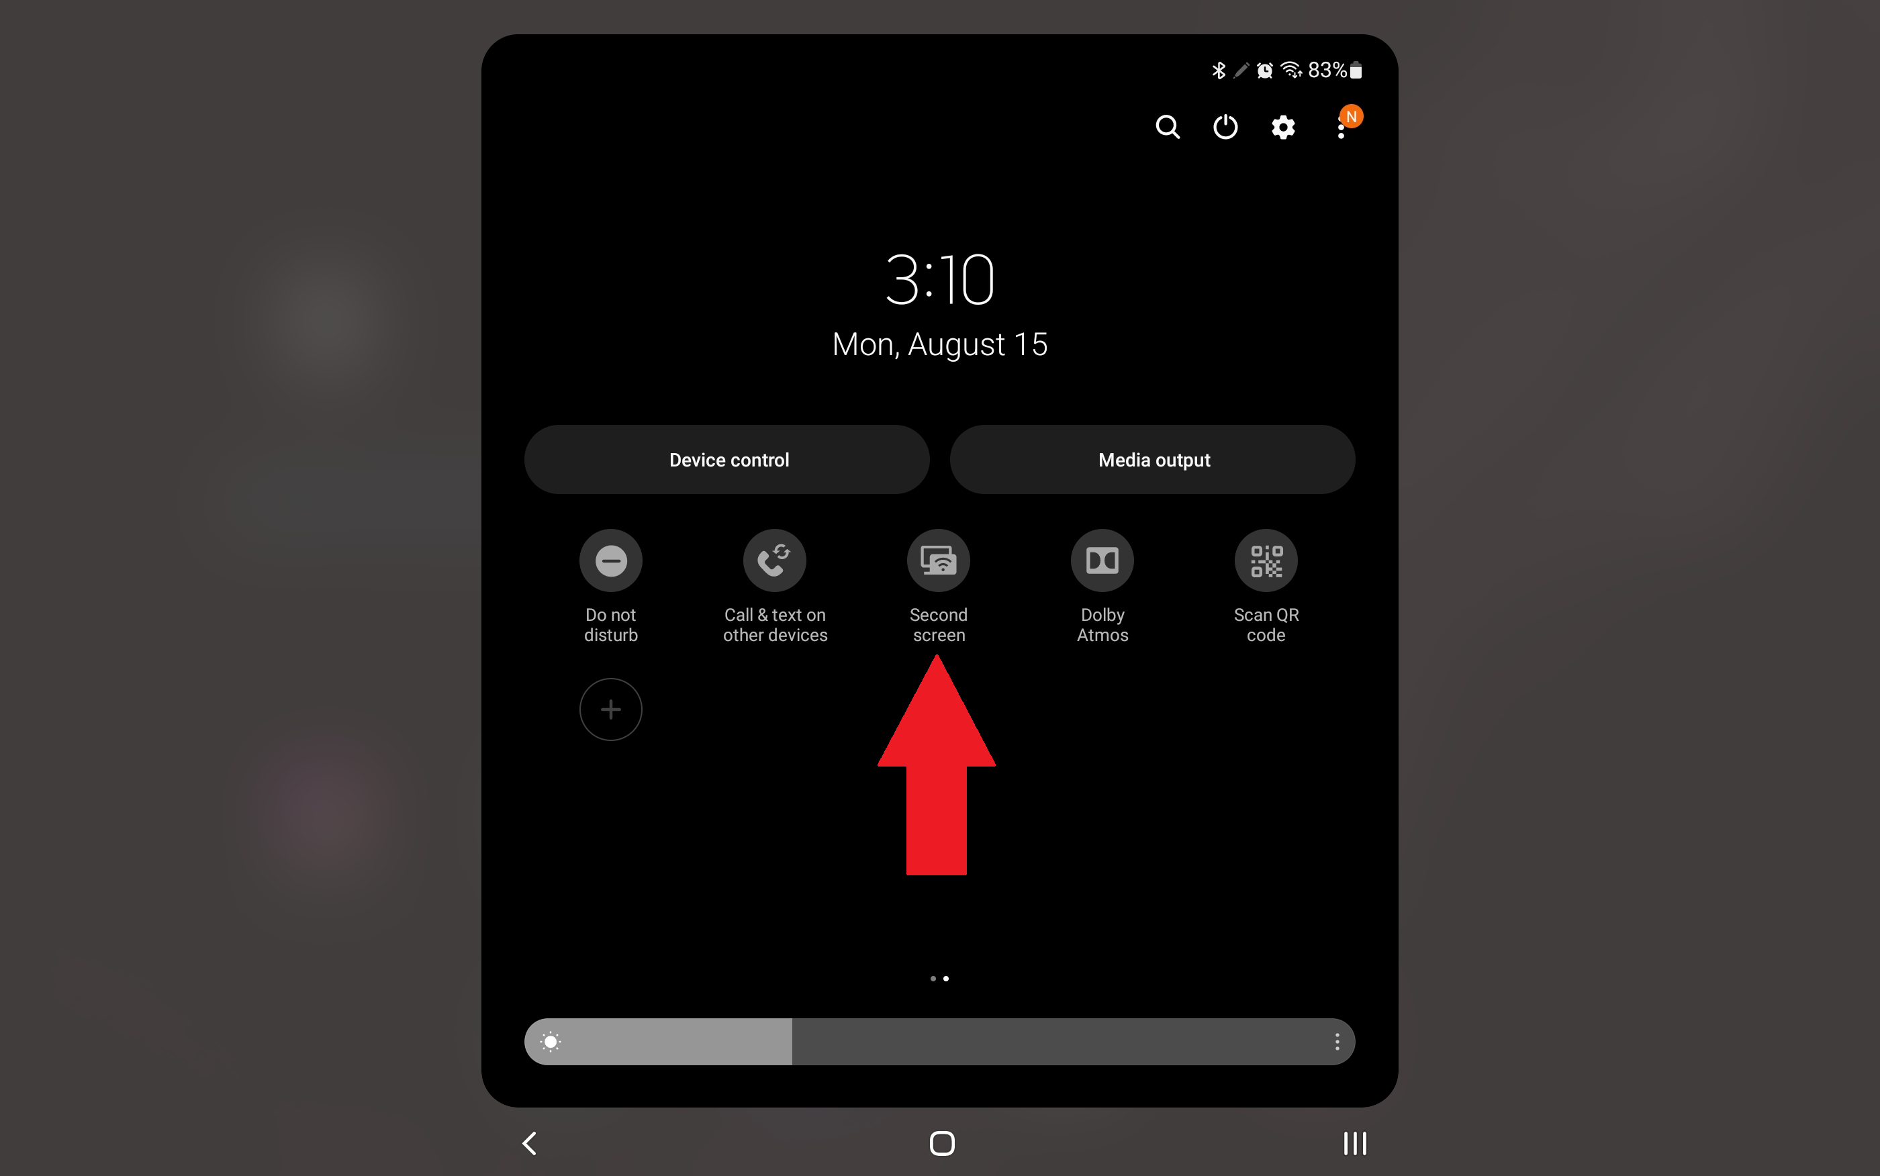Tap the power menu button
Image resolution: width=1880 pixels, height=1176 pixels.
click(1223, 125)
